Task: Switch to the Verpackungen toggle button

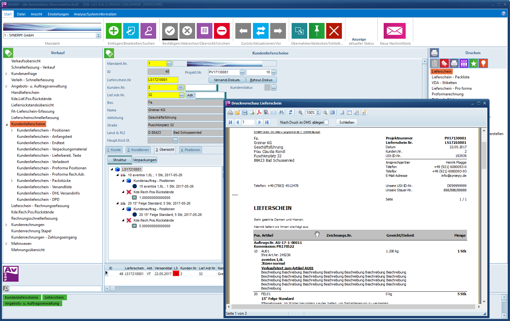Action: [145, 160]
